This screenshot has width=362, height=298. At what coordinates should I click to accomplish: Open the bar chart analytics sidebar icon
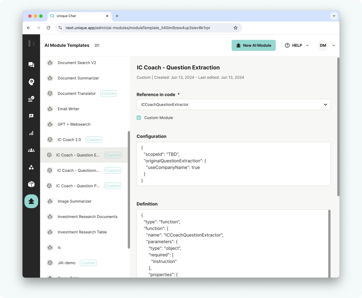coord(31,133)
